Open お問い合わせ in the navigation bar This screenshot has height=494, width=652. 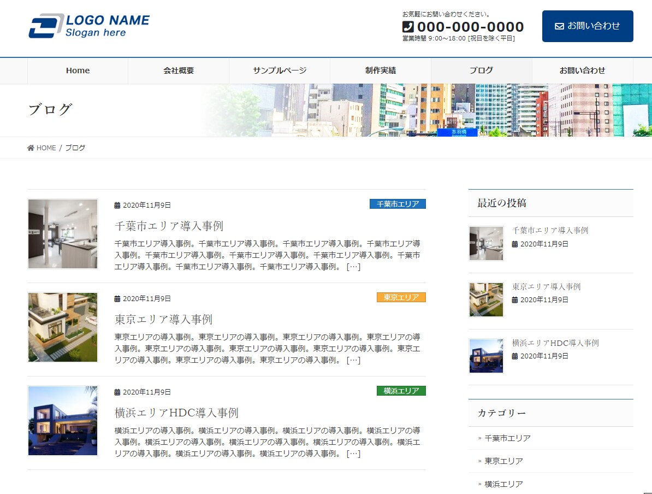tap(583, 70)
